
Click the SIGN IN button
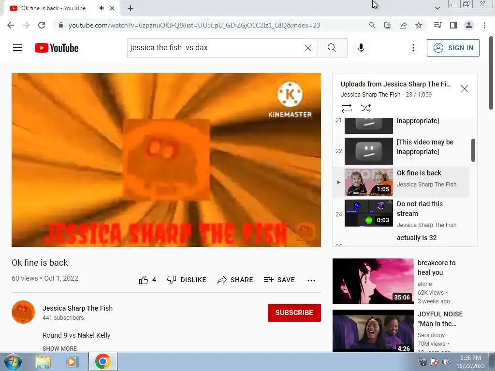(453, 48)
